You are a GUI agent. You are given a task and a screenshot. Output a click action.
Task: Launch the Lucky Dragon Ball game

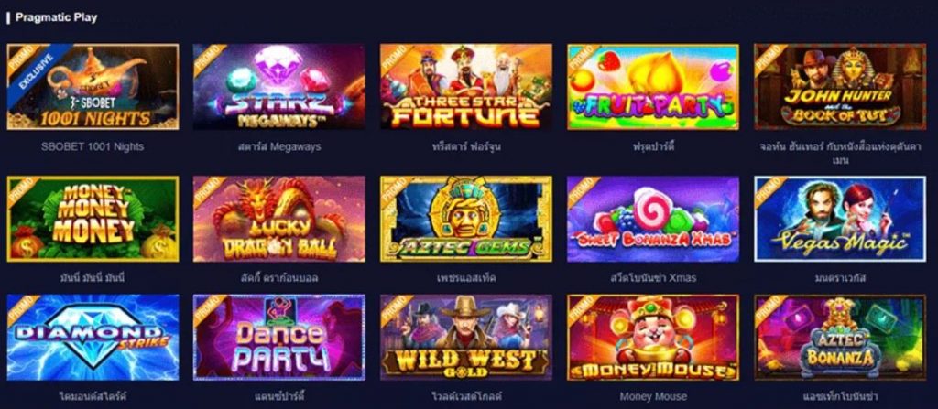(x=278, y=219)
